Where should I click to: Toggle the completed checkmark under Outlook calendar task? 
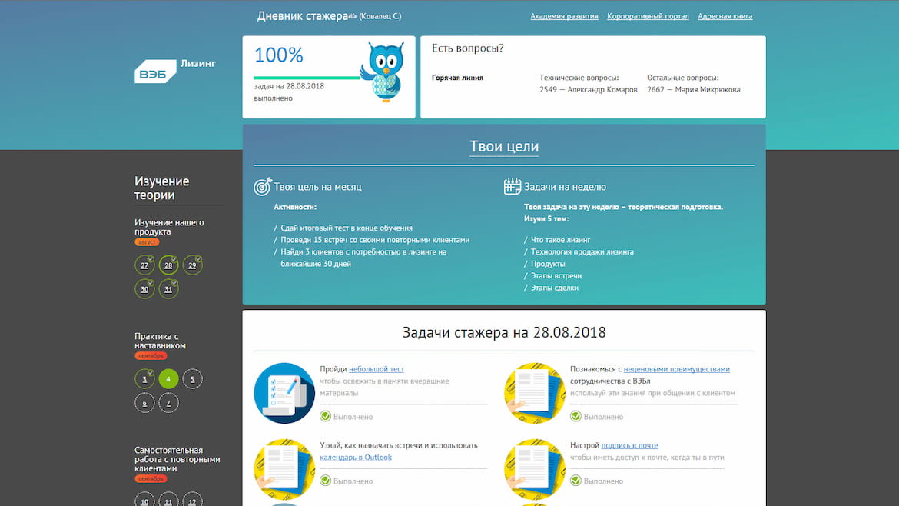(x=325, y=481)
